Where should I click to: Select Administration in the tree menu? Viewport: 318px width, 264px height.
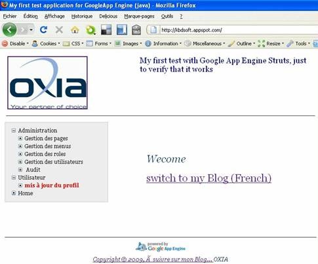37,130
